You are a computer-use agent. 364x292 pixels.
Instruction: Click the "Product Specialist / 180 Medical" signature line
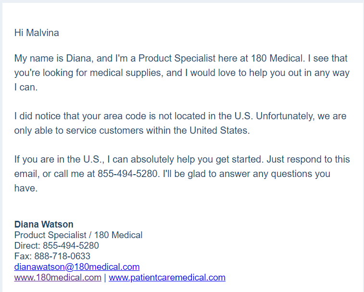[78, 235]
